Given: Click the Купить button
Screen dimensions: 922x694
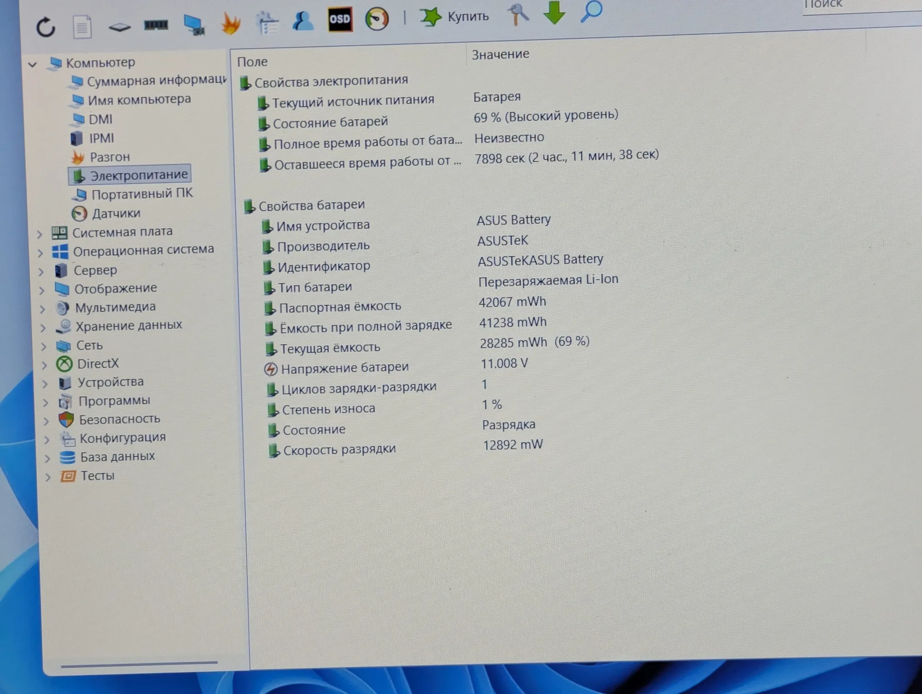Looking at the screenshot, I should point(454,17).
